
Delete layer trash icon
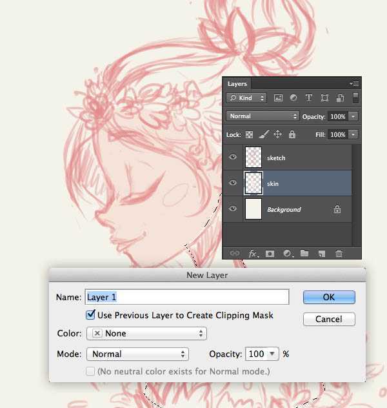click(339, 254)
